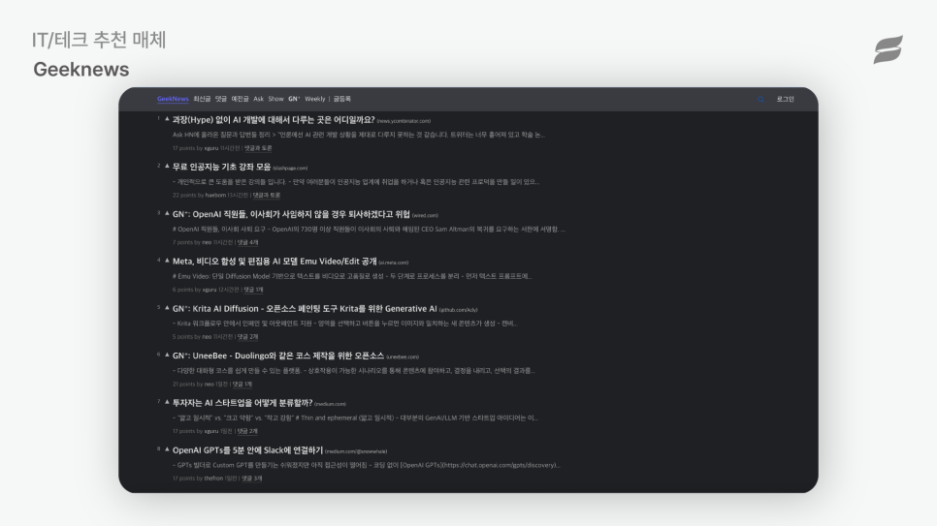Click the S-shaped logo in the top corner
The height and width of the screenshot is (526, 937).
[888, 49]
